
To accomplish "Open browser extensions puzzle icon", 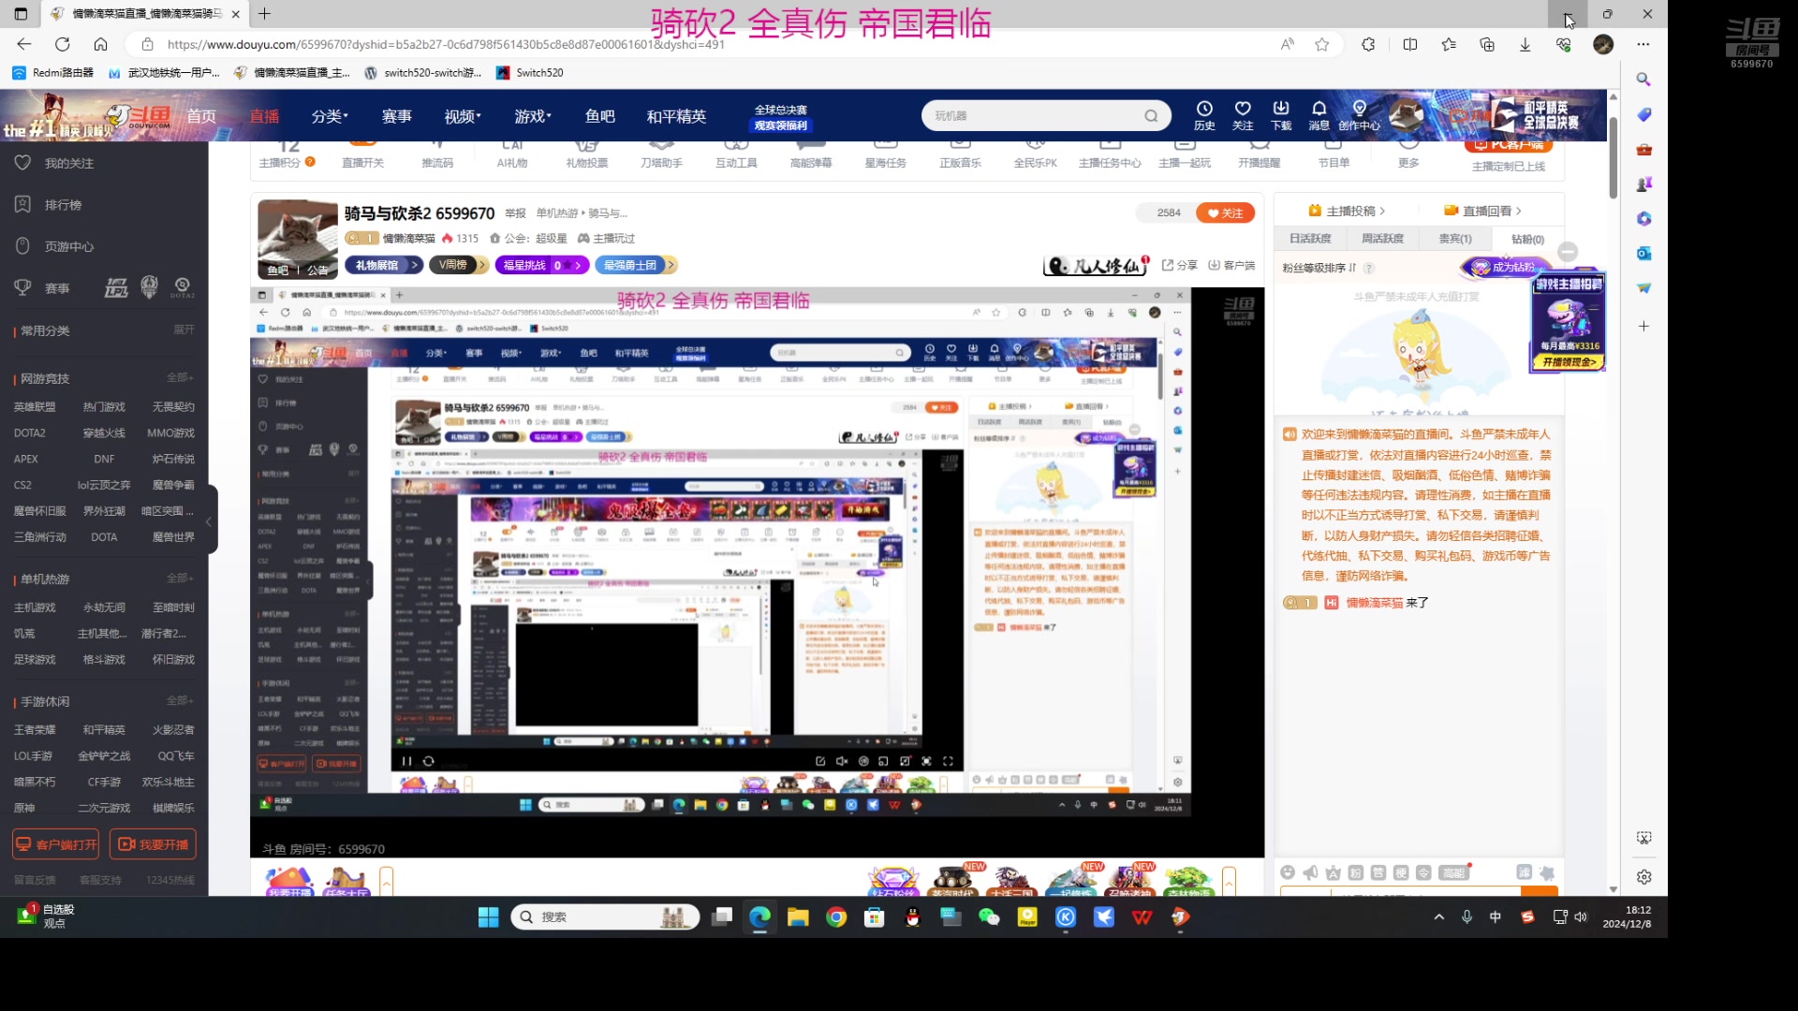I will [x=1368, y=44].
